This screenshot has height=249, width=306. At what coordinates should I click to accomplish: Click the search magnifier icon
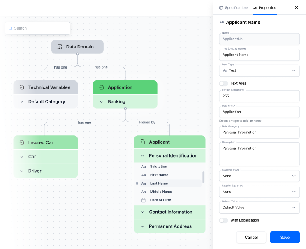click(x=10, y=28)
